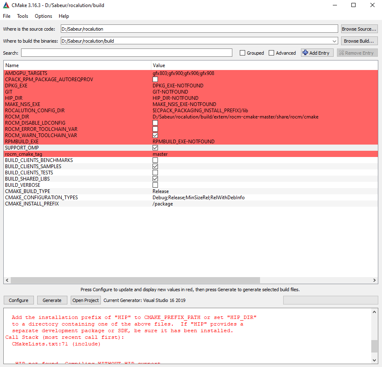The height and width of the screenshot is (367, 382).
Task: Check BUILD_CLIENTS_BENCHMARKS checkbox
Action: tap(155, 160)
